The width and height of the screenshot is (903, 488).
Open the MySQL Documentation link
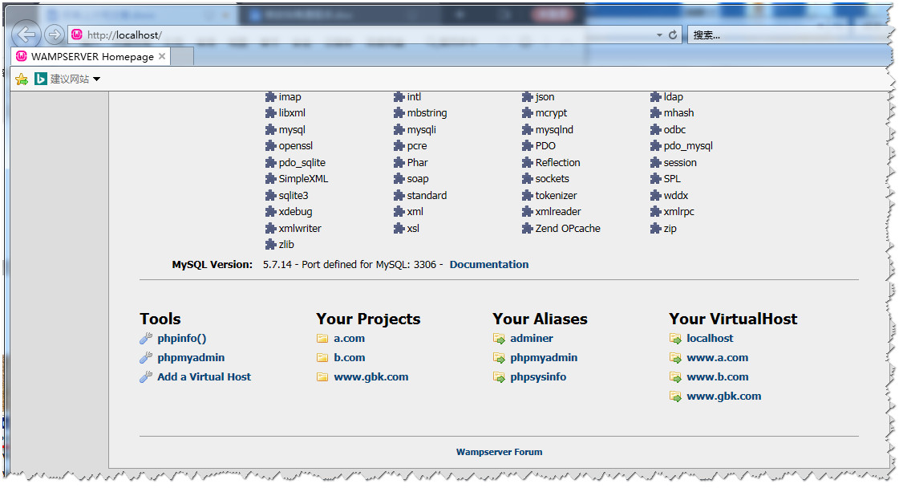(489, 264)
